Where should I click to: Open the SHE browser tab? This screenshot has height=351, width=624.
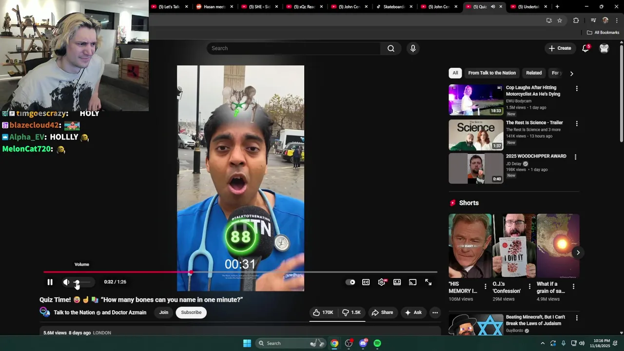click(x=259, y=7)
